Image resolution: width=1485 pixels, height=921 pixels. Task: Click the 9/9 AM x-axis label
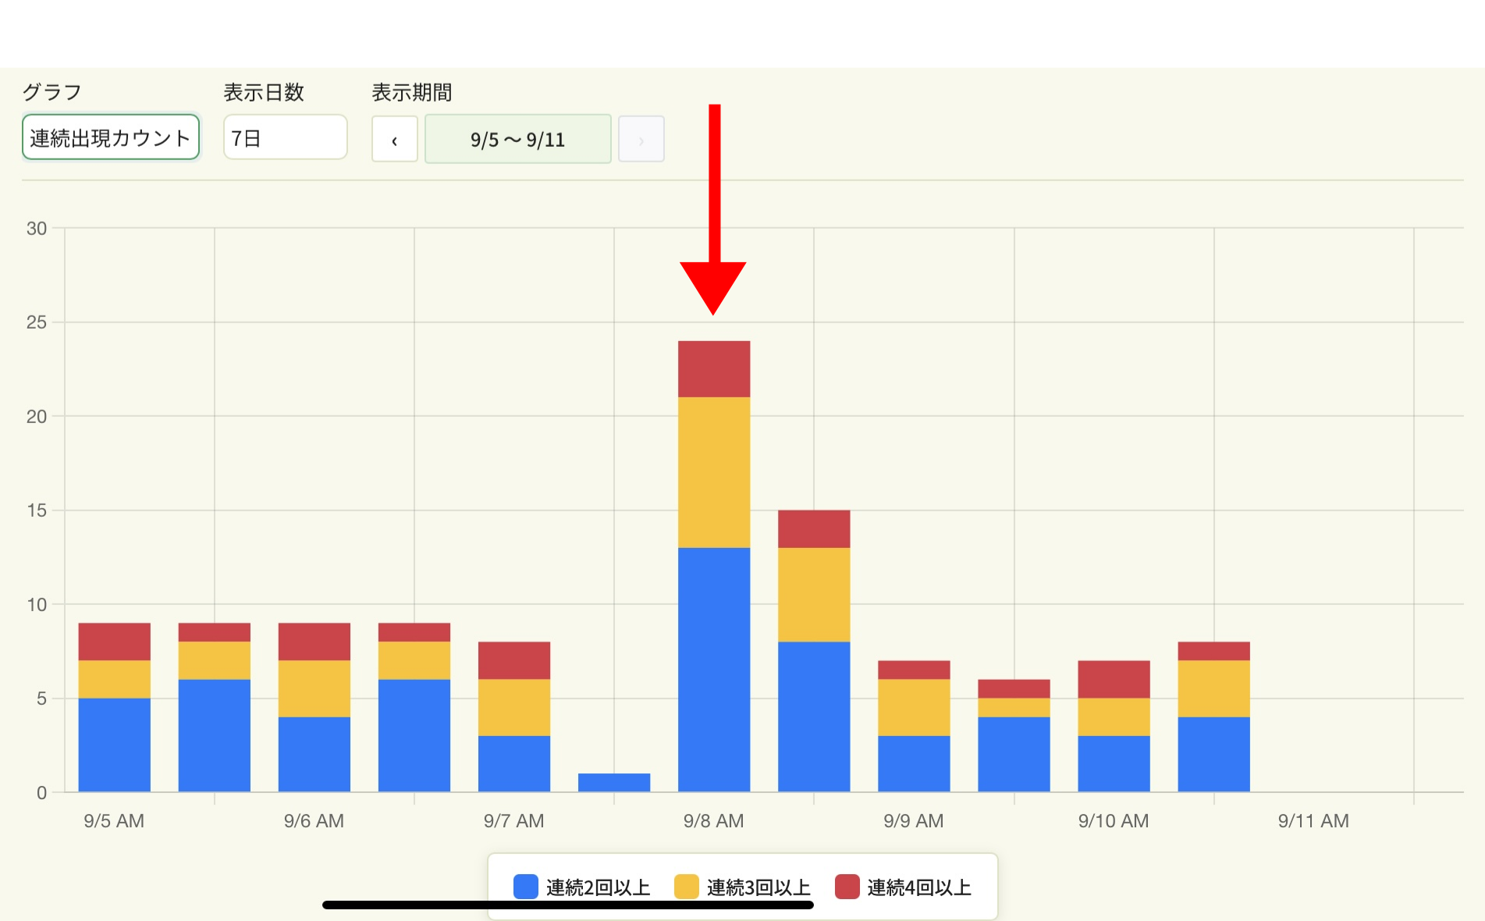[x=914, y=821]
